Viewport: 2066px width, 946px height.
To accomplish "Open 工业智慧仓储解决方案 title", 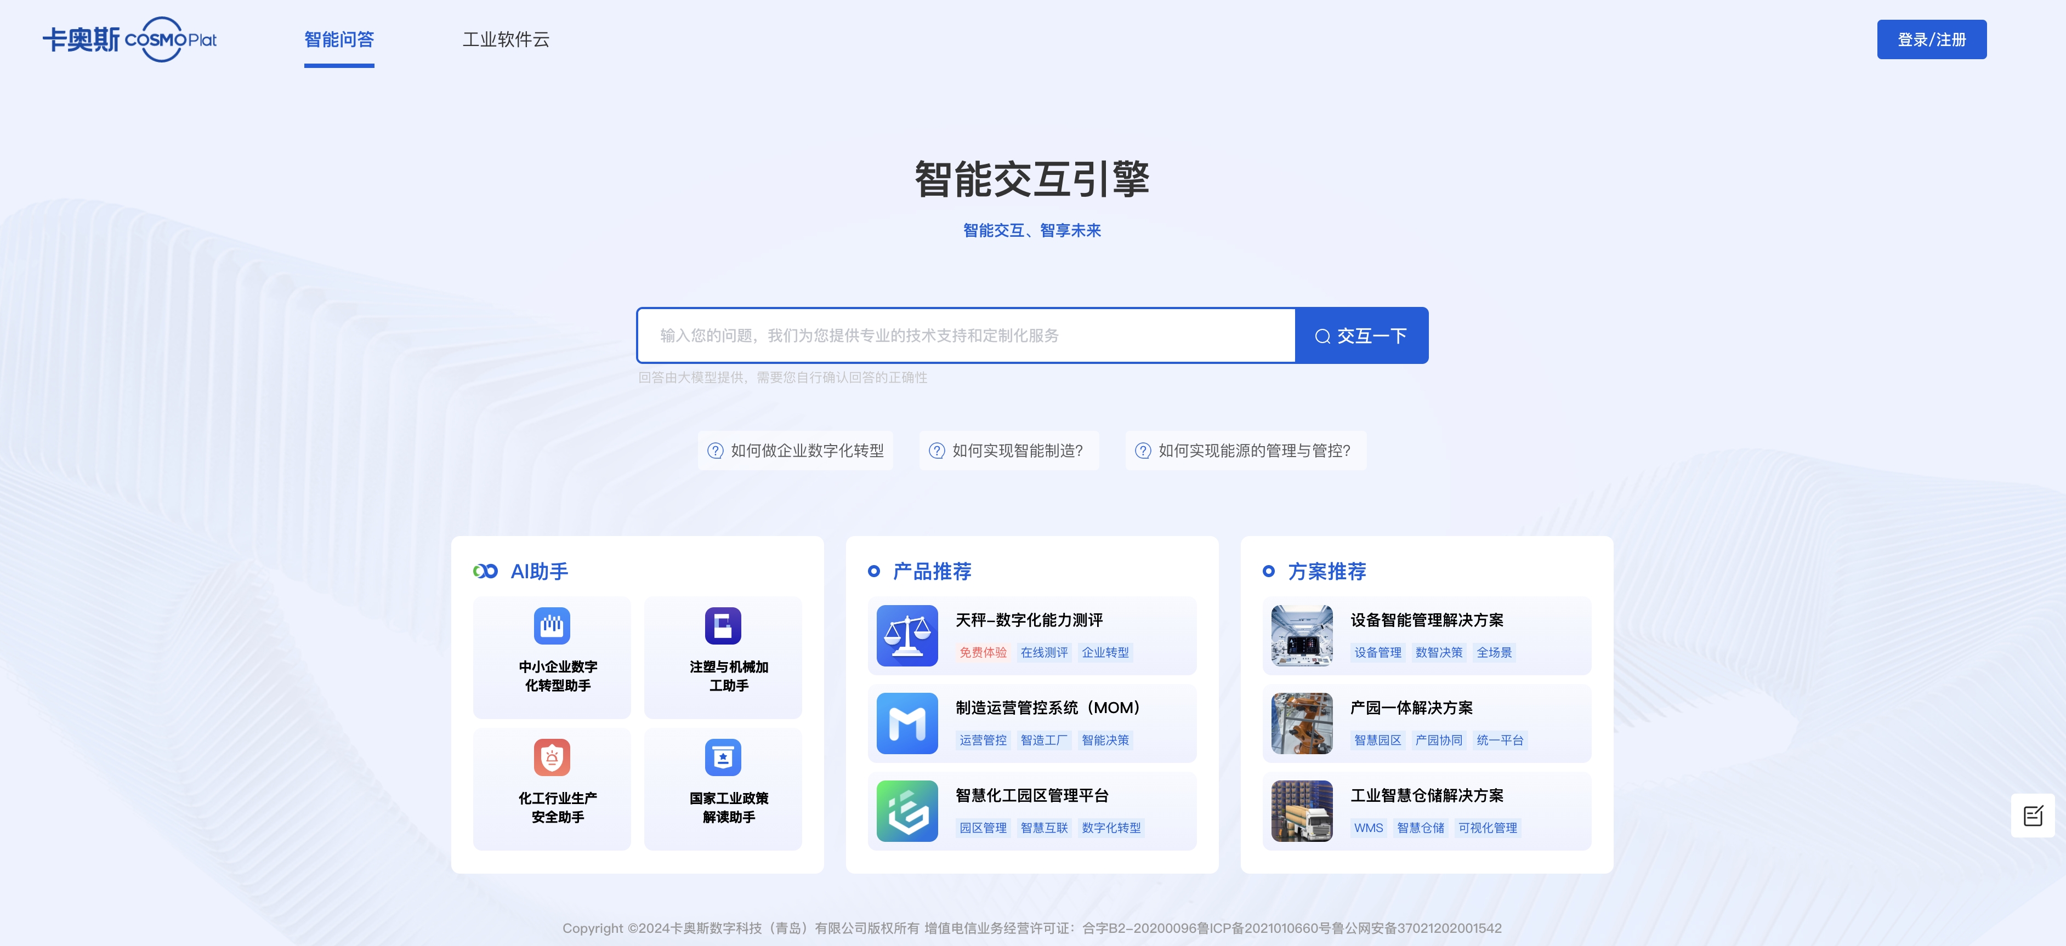I will click(1427, 795).
